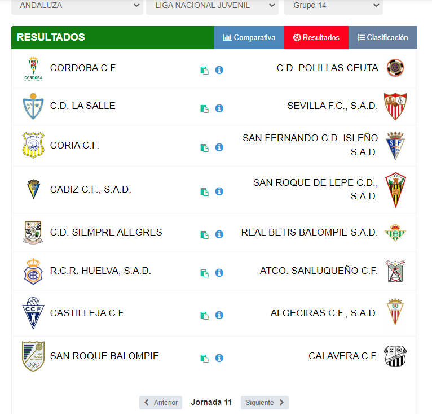Show info for Cadiz C.F. match
Screen dimensions: 432x414
(x=219, y=191)
